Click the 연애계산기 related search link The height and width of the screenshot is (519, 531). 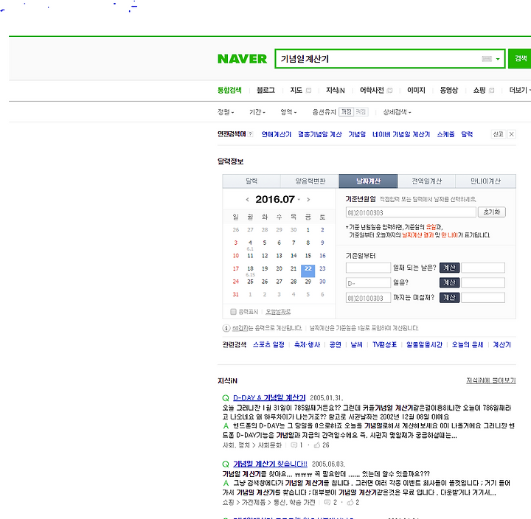pyautogui.click(x=277, y=134)
